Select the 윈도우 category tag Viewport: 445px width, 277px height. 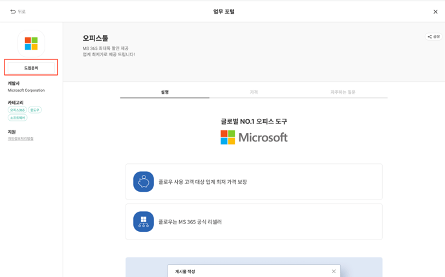click(x=35, y=110)
